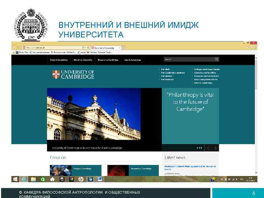The height and width of the screenshot is (198, 264).
Task: Go to previous carousel slide
Action: 208,148
